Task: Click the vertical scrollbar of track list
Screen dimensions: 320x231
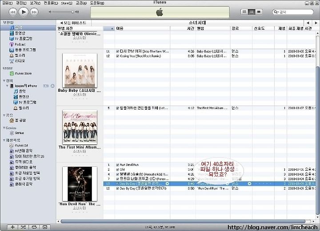Action: [x=317, y=141]
